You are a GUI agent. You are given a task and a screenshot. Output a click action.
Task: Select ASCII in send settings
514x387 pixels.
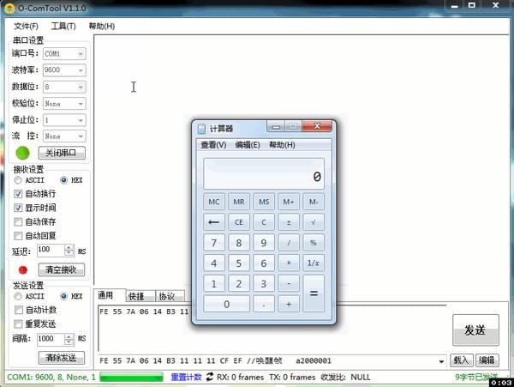coord(18,296)
